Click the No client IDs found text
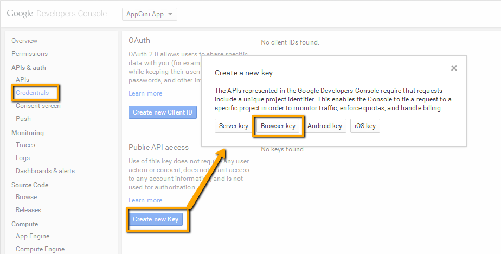This screenshot has height=254, width=501. (290, 42)
